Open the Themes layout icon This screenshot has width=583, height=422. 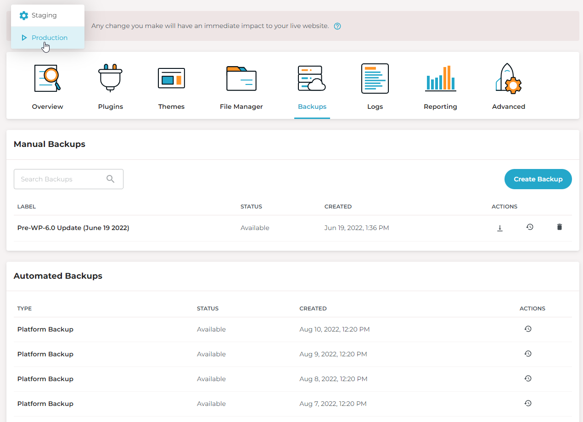pos(171,78)
